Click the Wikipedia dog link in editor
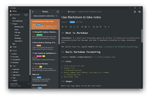Image resolution: width=151 pixels, height=101 pixels. [x=121, y=47]
